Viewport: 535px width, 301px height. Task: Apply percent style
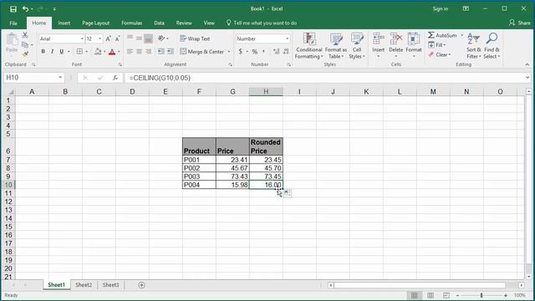[254, 52]
